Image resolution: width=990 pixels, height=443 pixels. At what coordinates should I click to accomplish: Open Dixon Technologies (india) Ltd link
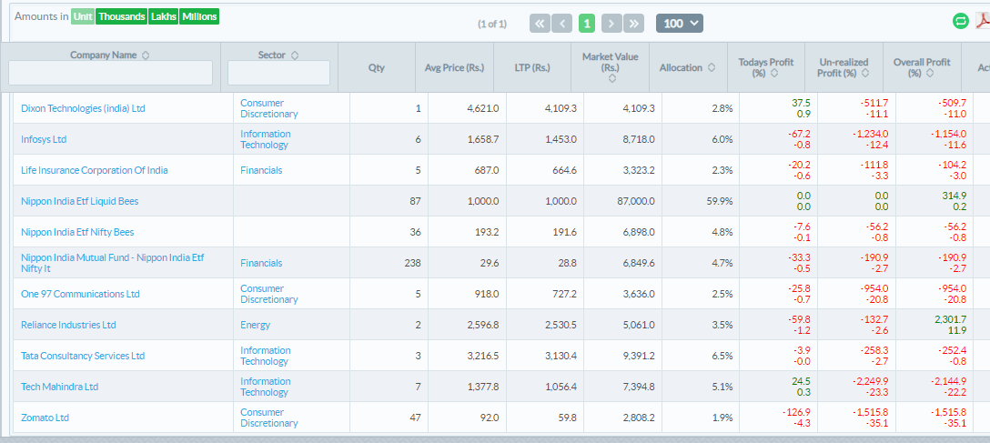click(x=84, y=108)
